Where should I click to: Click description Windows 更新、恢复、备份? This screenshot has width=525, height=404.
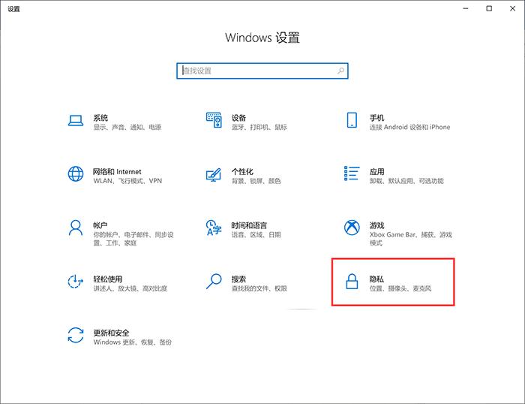coord(132,342)
